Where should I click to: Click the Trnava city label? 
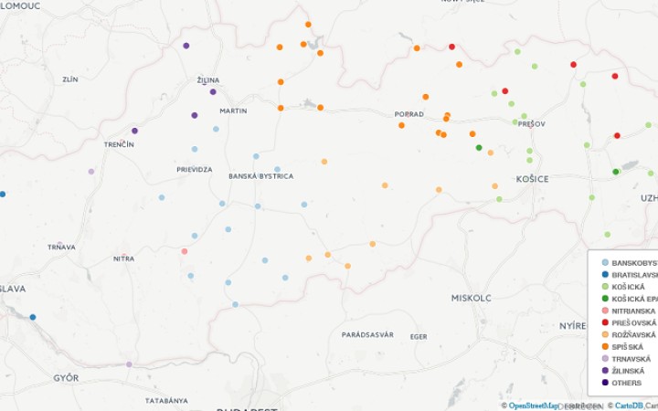click(62, 248)
